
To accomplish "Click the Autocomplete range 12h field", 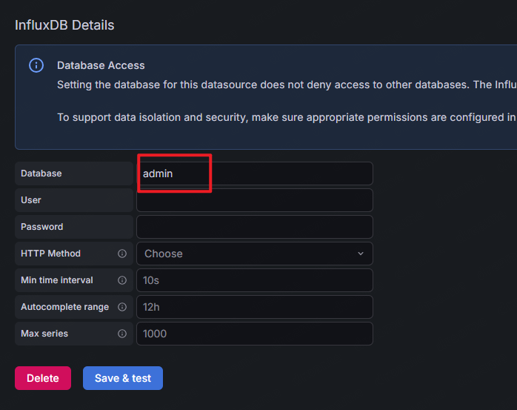I will coord(254,307).
